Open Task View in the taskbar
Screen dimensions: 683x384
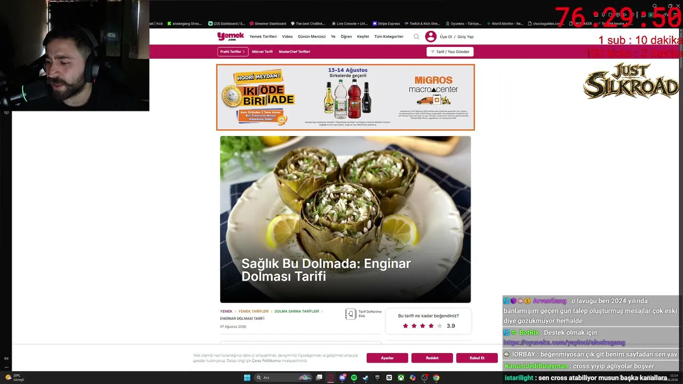click(x=319, y=378)
